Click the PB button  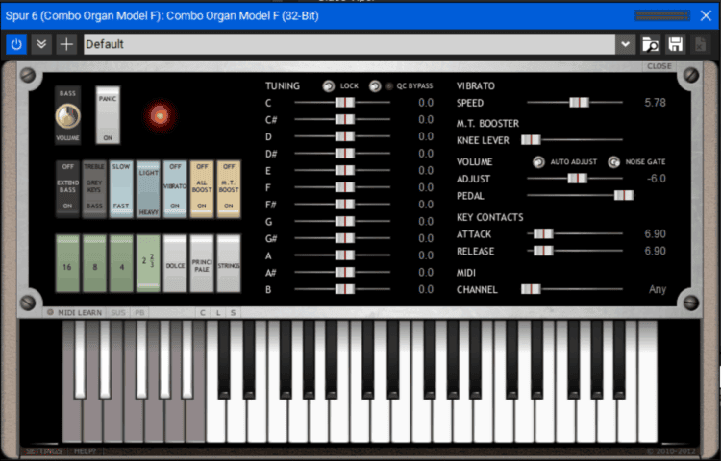coord(139,313)
